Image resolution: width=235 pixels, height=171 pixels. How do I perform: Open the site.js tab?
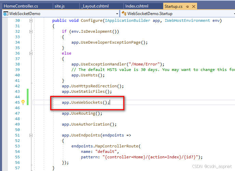pyautogui.click(x=59, y=6)
